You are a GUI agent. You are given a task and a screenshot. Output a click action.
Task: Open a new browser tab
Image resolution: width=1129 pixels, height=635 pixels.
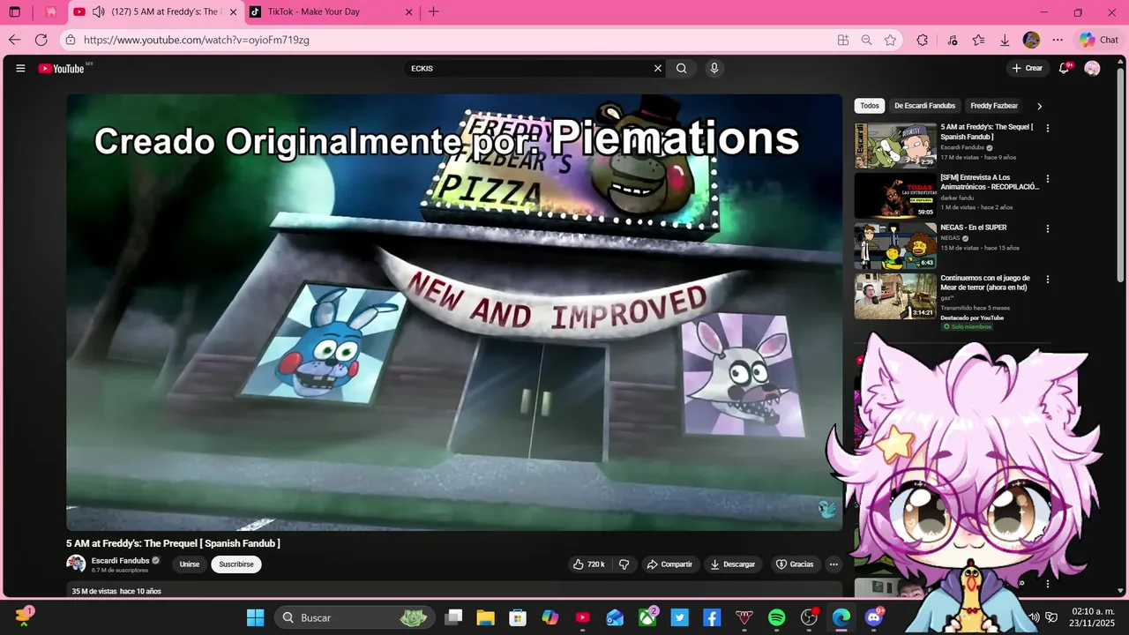433,12
